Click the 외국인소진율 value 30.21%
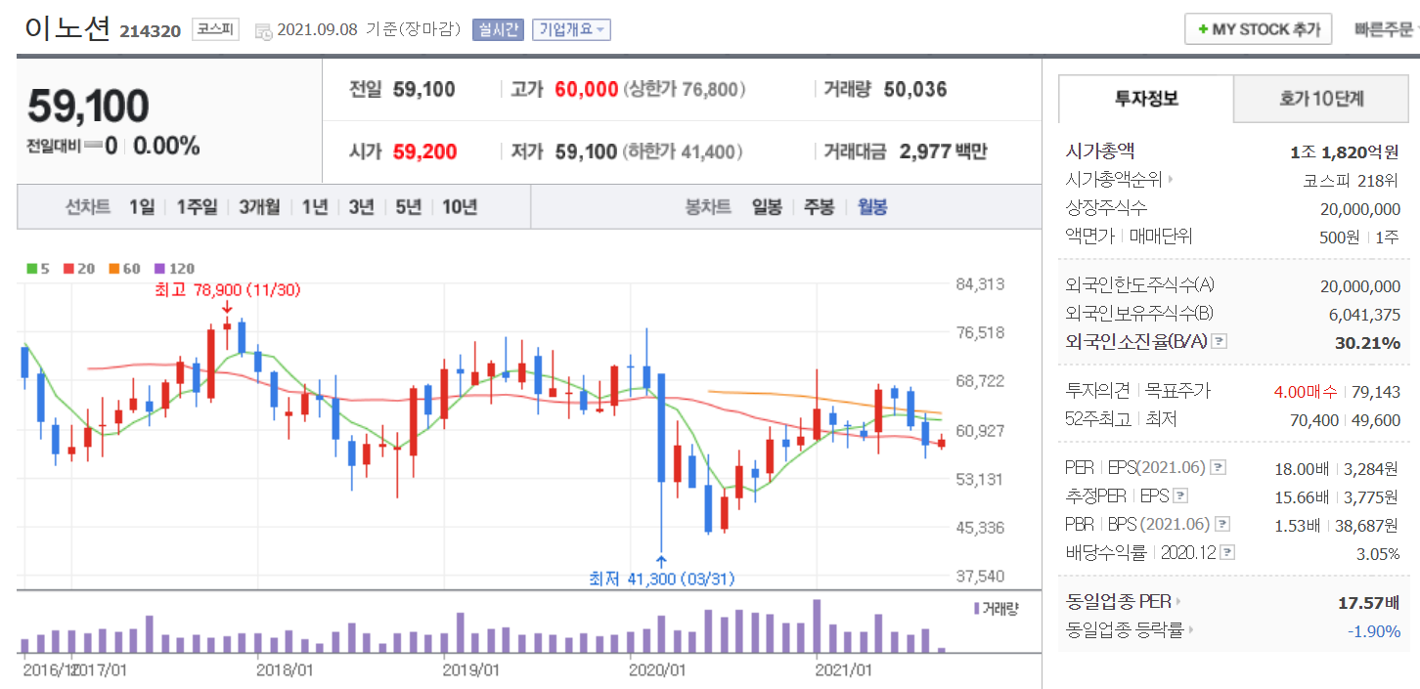This screenshot has width=1420, height=689. [1367, 342]
